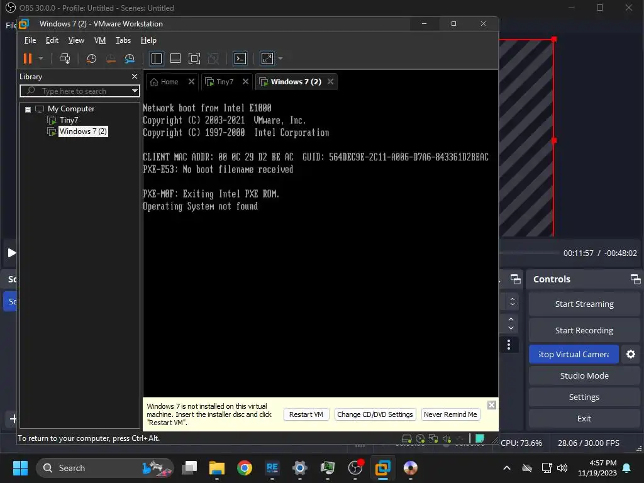Click Never Remind Me button
The height and width of the screenshot is (483, 644).
pyautogui.click(x=450, y=414)
